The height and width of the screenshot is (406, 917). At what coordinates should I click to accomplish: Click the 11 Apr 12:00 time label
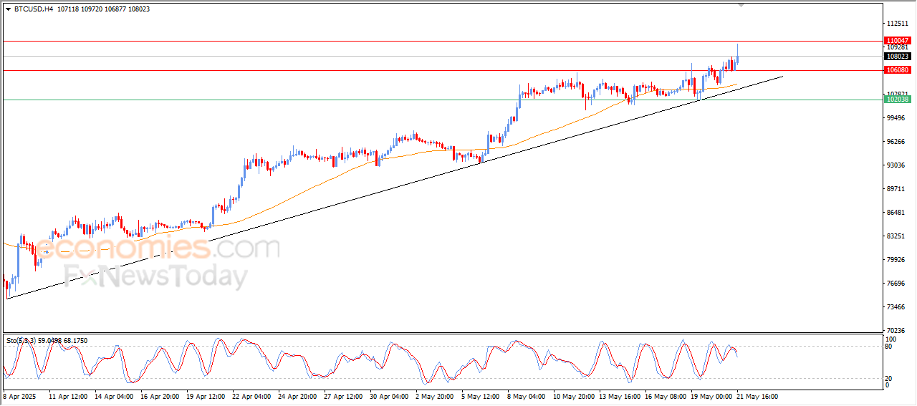coord(68,395)
